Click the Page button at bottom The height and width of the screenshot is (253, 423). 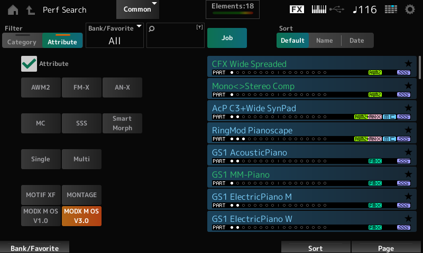point(385,248)
